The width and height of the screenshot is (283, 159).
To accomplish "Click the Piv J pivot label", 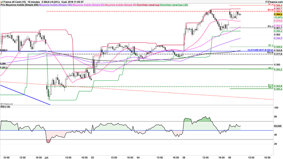I will [x=270, y=27].
